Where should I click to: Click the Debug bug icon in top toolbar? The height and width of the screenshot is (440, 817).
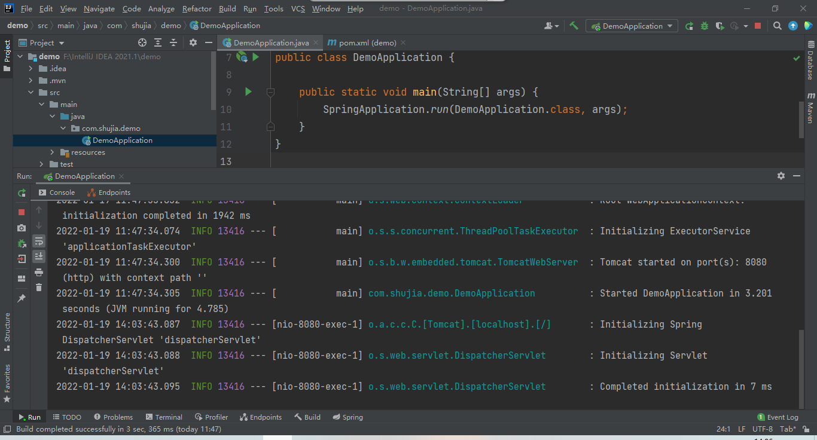705,26
